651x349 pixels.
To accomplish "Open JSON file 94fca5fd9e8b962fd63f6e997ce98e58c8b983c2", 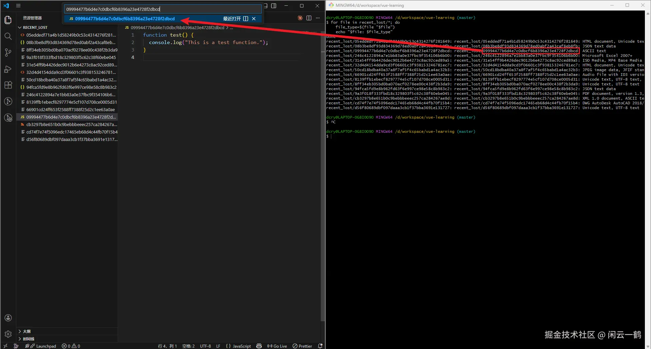I will pyautogui.click(x=67, y=87).
